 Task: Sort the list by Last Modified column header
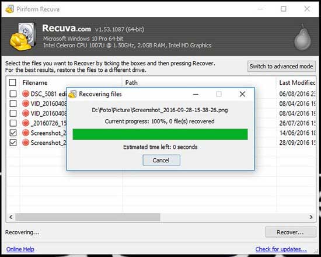pos(297,82)
